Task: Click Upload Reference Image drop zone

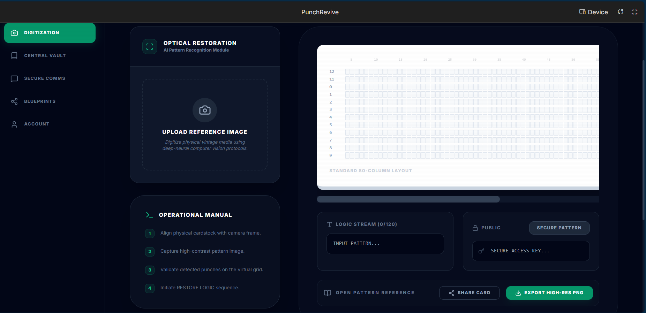Action: [x=205, y=125]
